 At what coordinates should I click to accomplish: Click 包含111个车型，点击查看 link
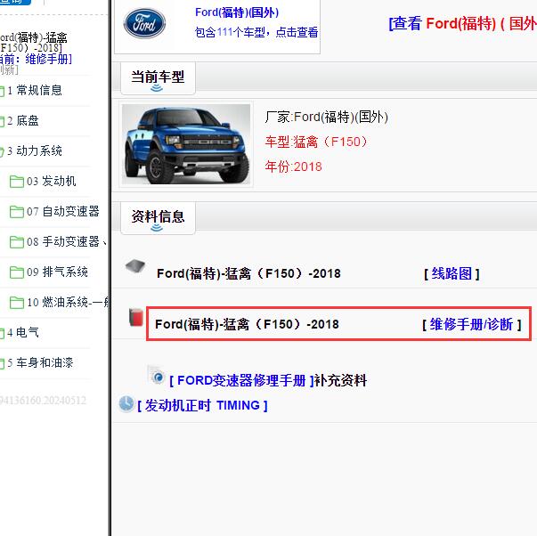256,32
